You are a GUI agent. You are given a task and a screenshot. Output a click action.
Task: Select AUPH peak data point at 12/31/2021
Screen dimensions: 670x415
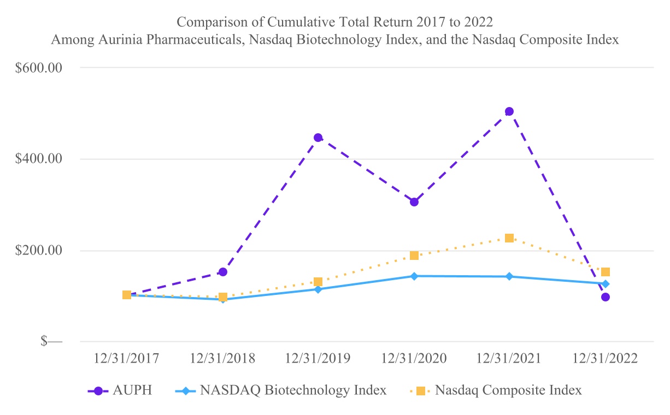509,111
